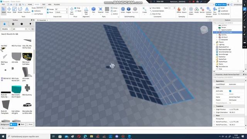The width and height of the screenshot is (247, 139).
Task: Insert a Spawn location
Action: (184, 10)
